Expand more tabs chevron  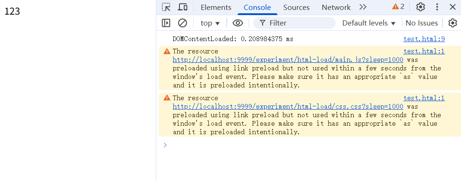click(x=363, y=7)
